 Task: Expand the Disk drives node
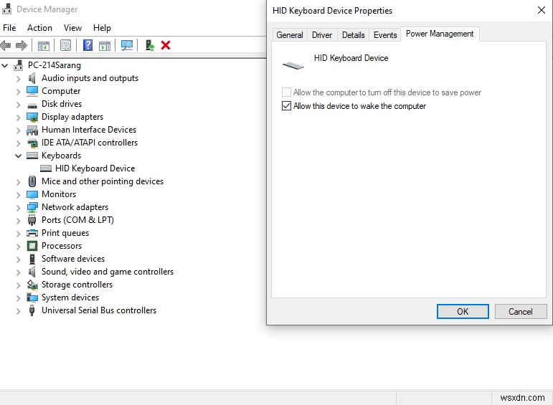point(18,105)
